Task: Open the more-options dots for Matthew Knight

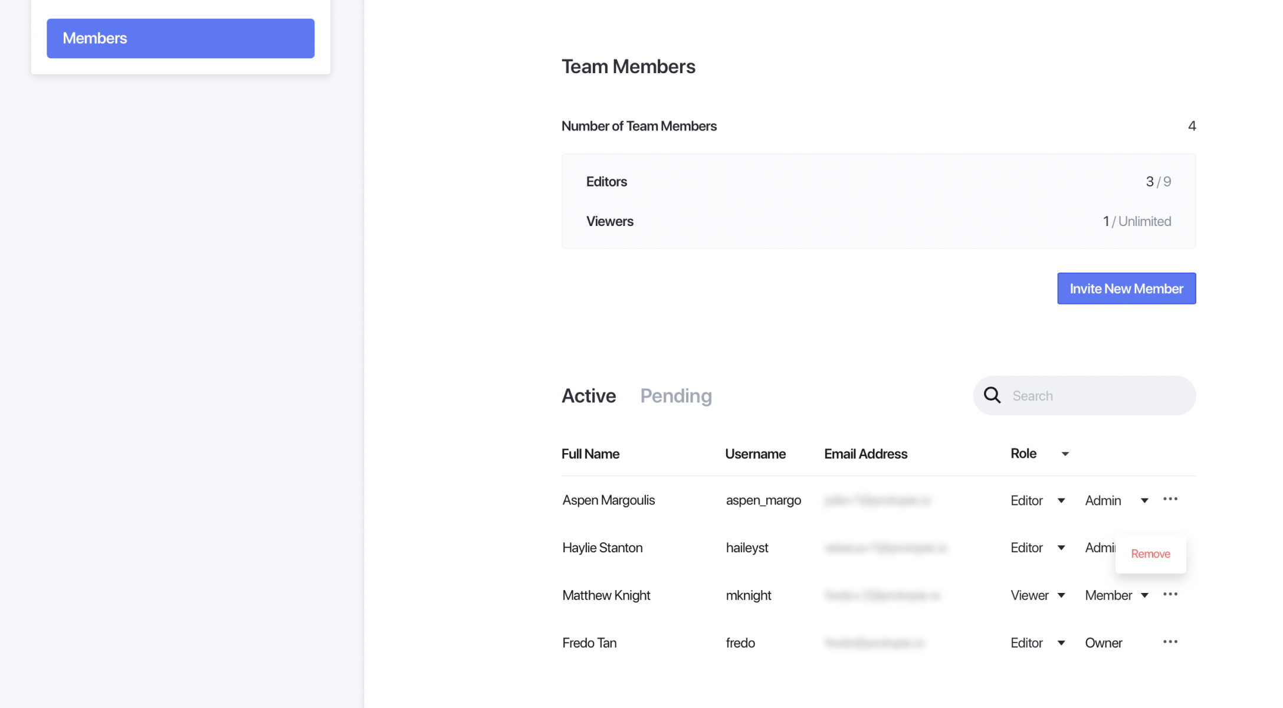Action: [x=1170, y=595]
